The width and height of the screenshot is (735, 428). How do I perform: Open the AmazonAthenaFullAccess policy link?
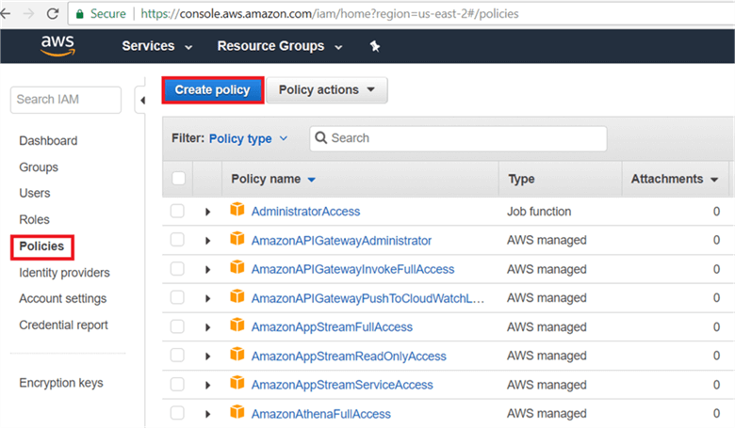(321, 414)
